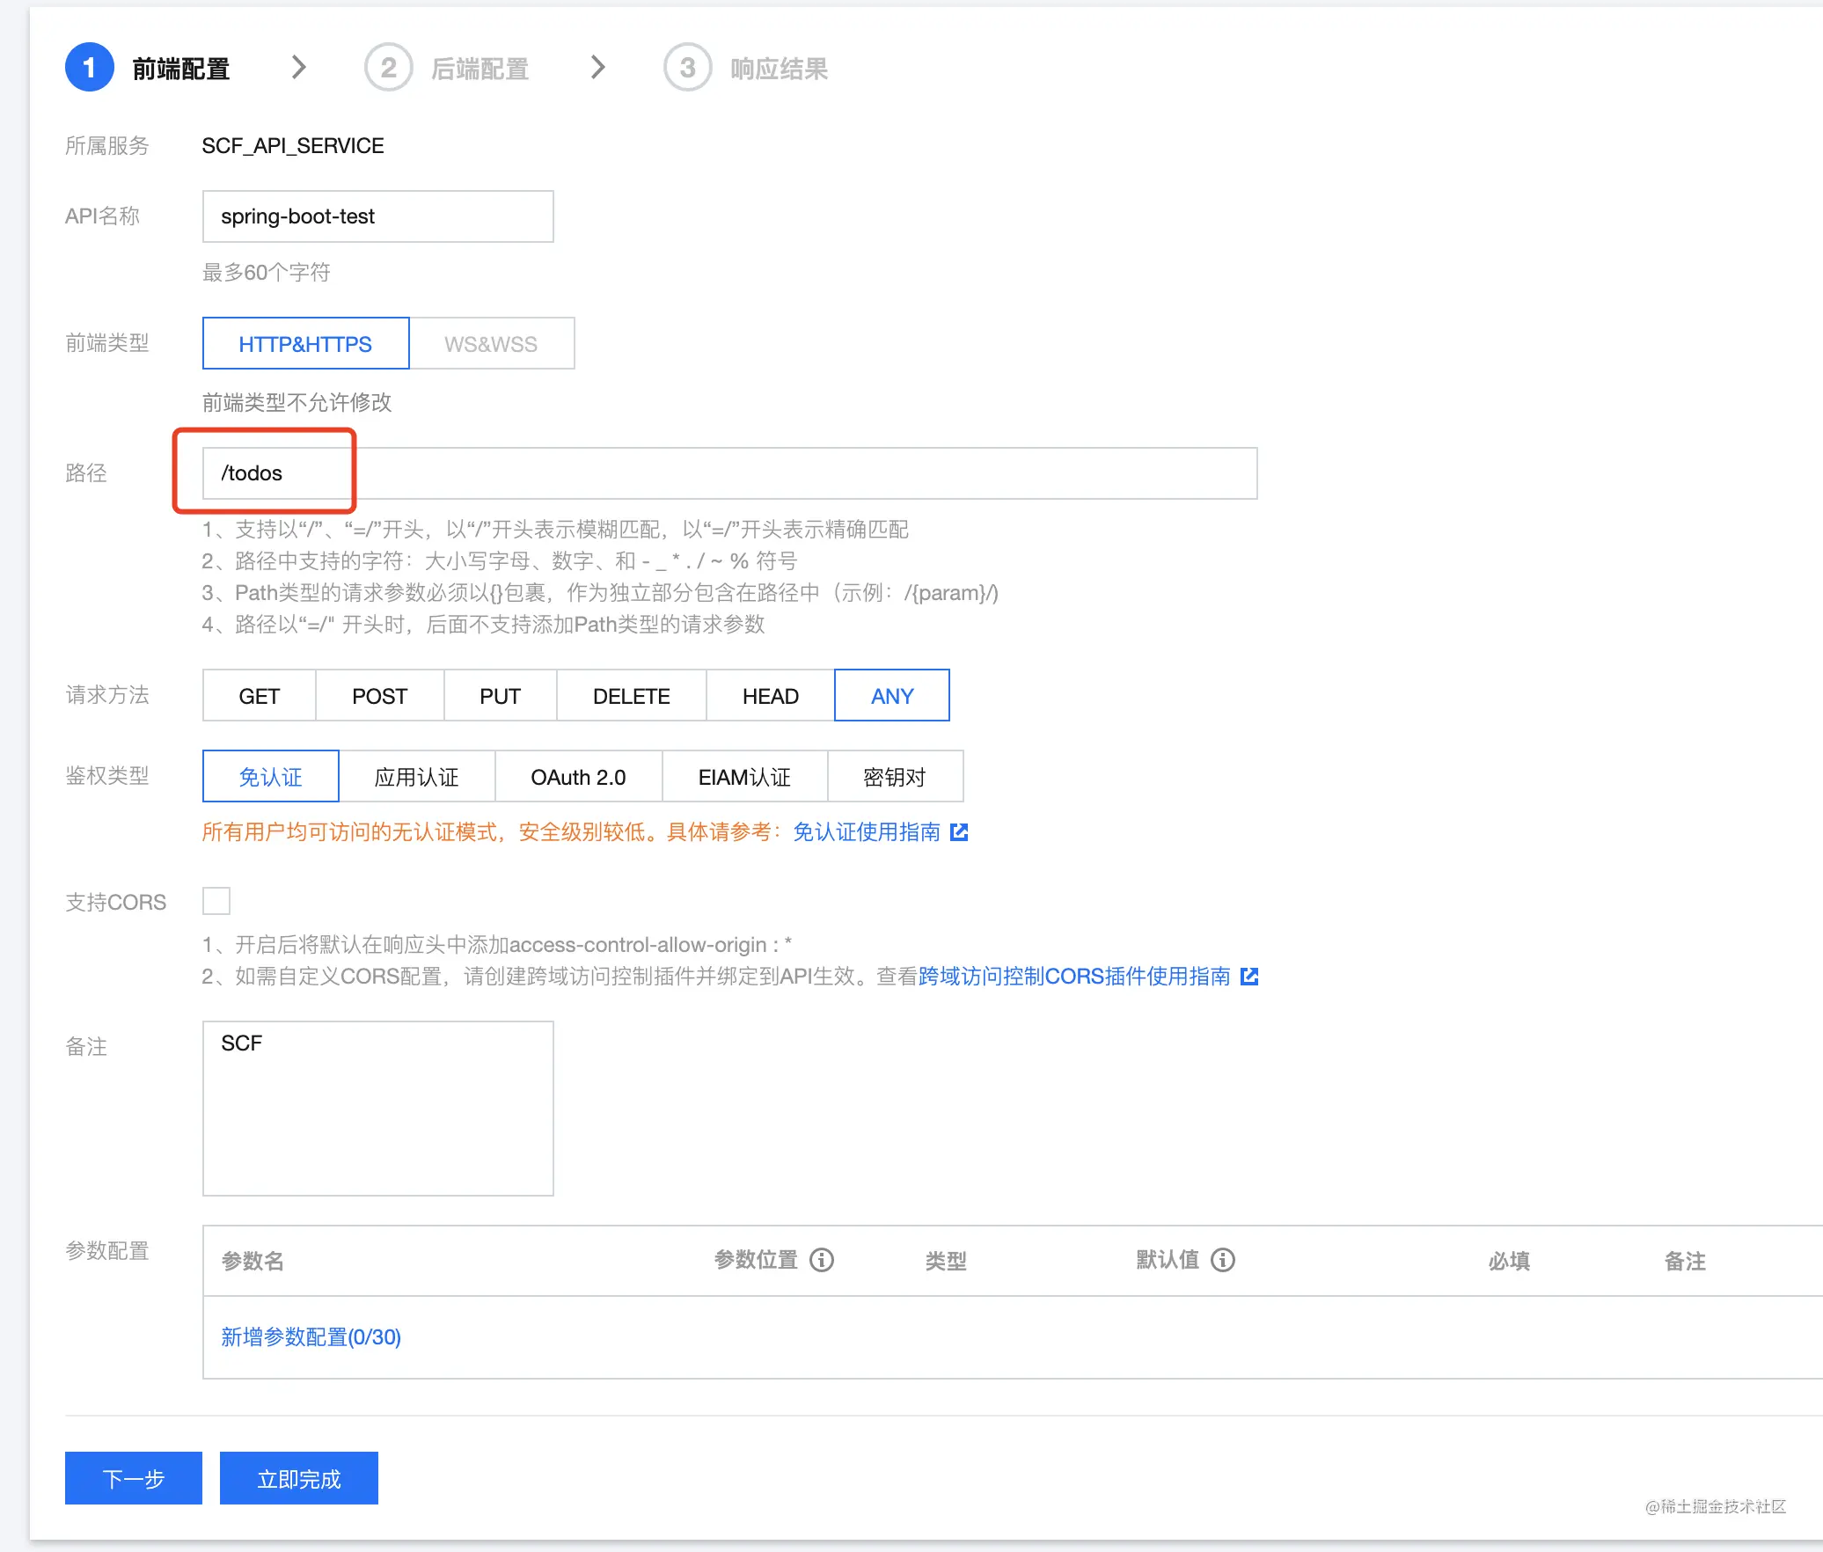1823x1552 pixels.
Task: Focus the API名称 input field
Action: (x=378, y=216)
